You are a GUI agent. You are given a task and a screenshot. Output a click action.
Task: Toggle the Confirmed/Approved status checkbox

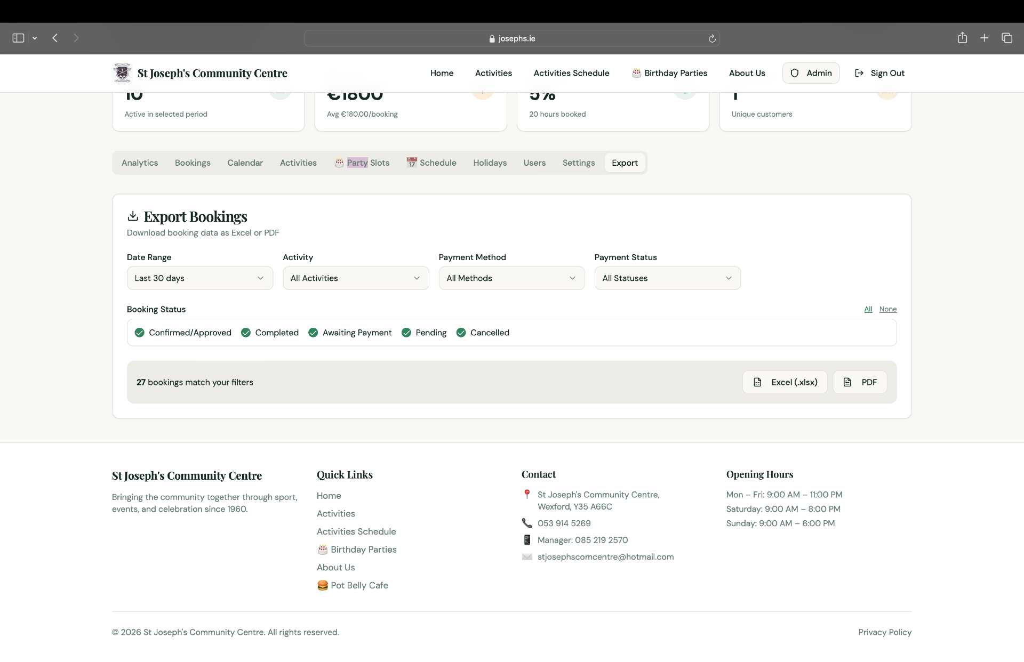[140, 333]
